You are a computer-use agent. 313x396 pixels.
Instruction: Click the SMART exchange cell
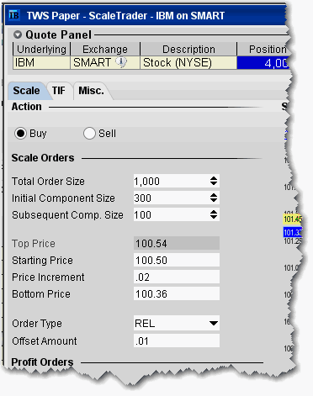[x=105, y=62]
